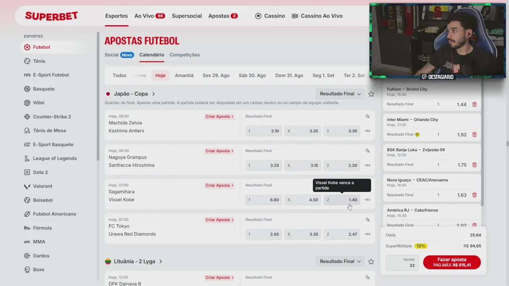Pick draw odds 3.35 for Machida match
Viewport: 509px width, 286px height.
[x=303, y=131]
